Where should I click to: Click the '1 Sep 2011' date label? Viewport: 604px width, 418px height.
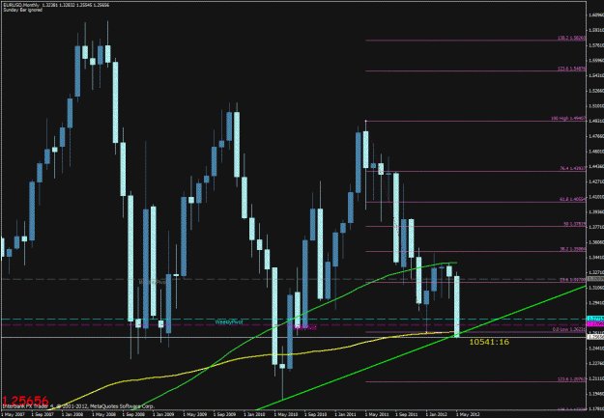[x=407, y=414]
